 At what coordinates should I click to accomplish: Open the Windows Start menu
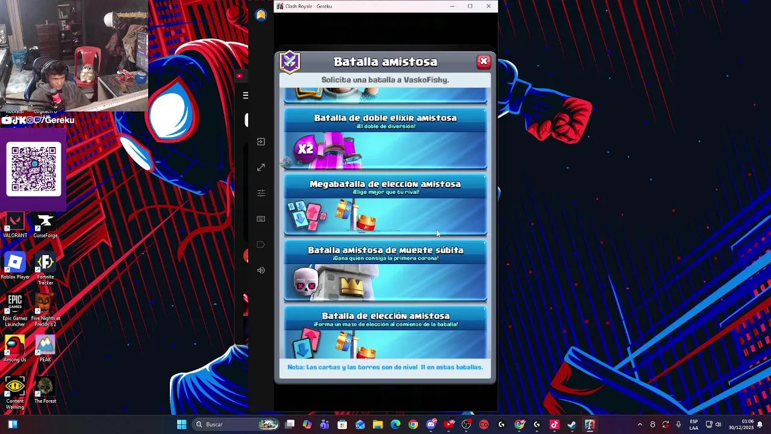click(181, 424)
